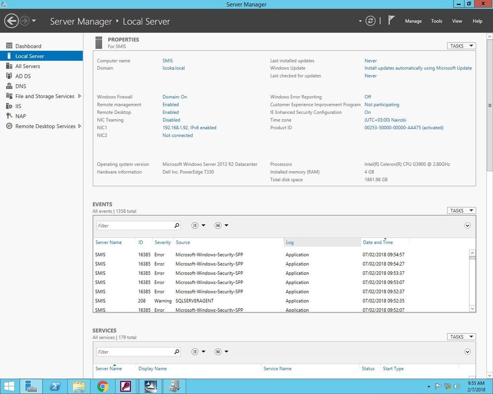Viewport: 493px width, 394px height.
Task: Open the View menu
Action: [x=457, y=21]
